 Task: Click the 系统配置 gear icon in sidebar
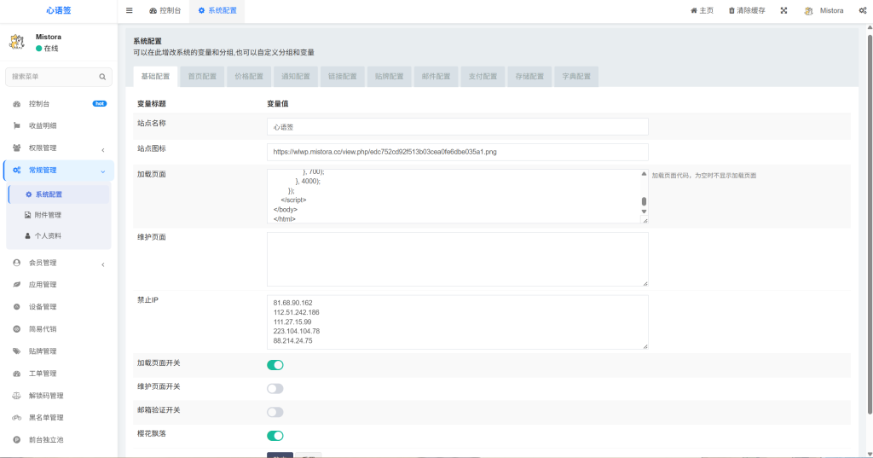pyautogui.click(x=29, y=194)
